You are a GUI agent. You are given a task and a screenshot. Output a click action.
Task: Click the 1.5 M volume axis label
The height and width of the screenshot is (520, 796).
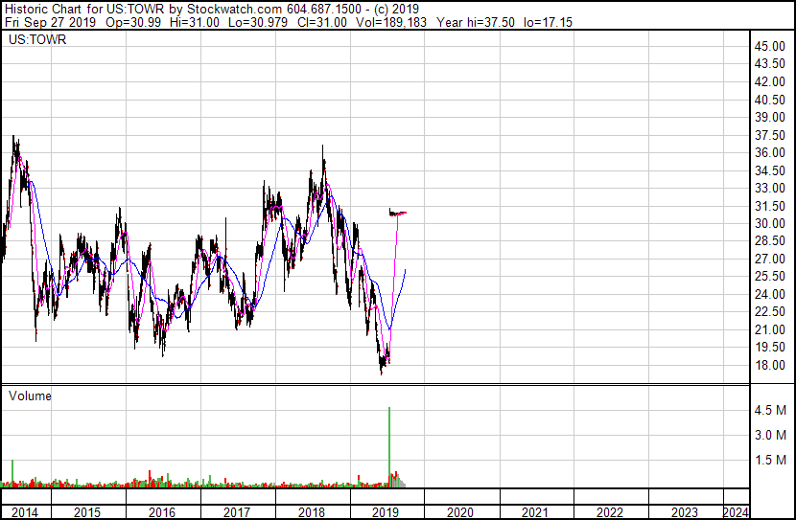(770, 461)
